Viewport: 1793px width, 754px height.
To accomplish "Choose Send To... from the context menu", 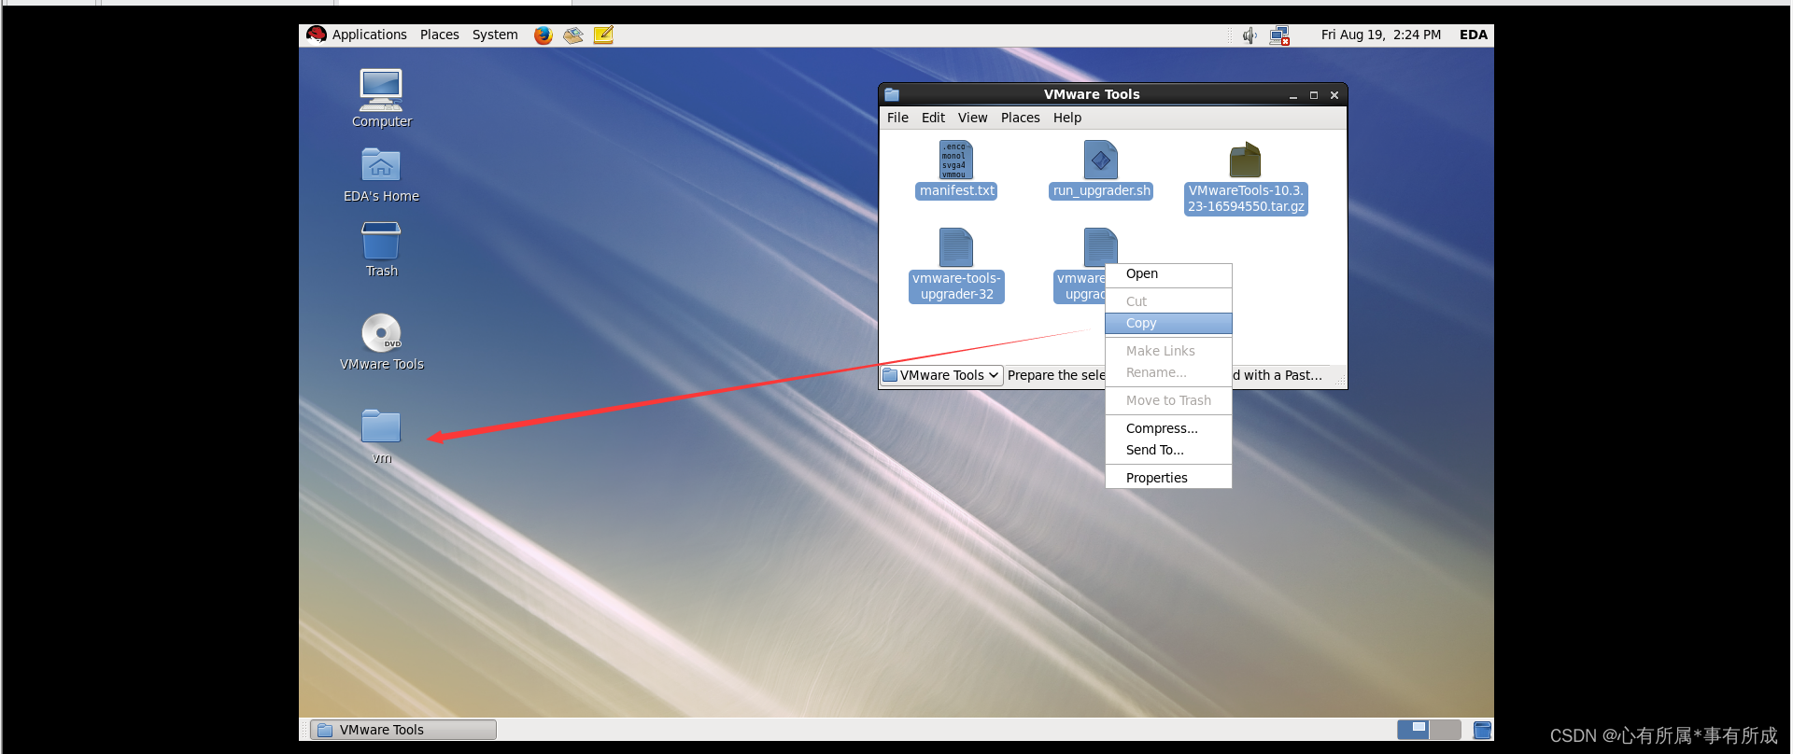I will point(1168,450).
